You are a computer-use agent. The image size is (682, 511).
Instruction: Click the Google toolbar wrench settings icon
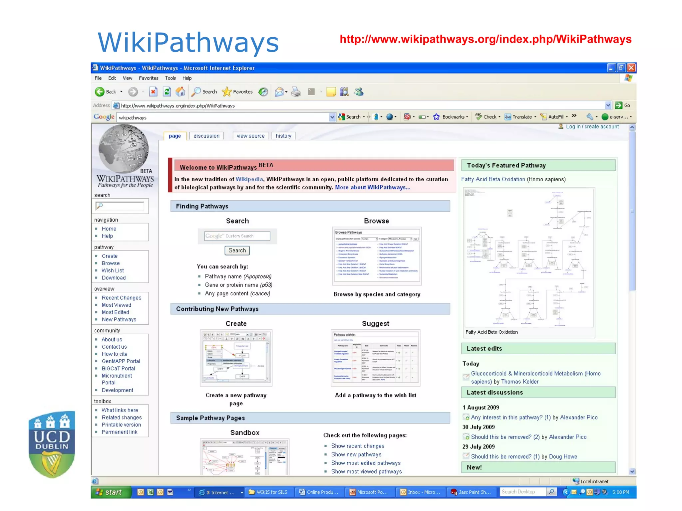(x=589, y=117)
